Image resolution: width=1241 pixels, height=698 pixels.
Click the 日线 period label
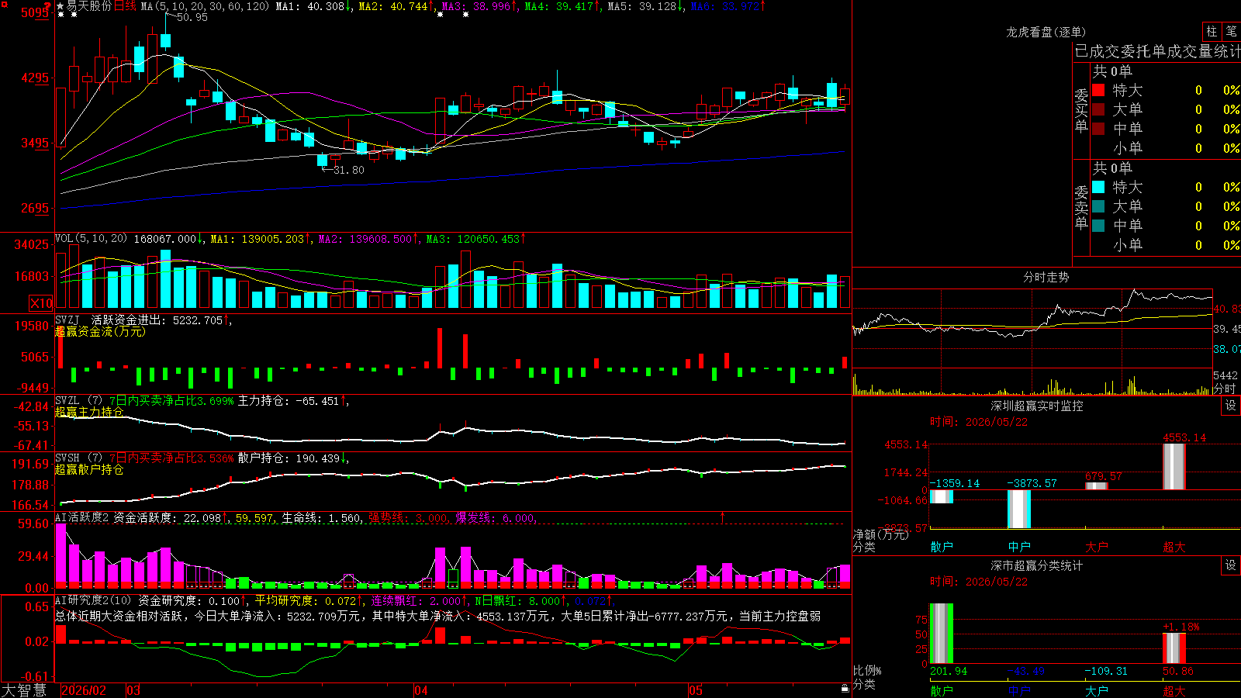point(125,6)
